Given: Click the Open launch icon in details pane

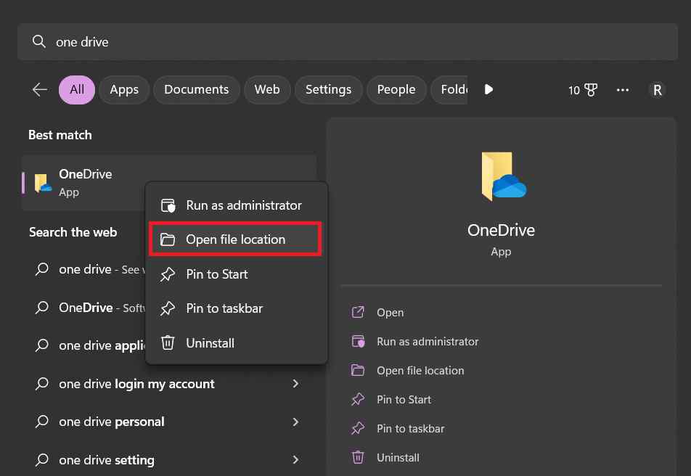Looking at the screenshot, I should [x=358, y=312].
